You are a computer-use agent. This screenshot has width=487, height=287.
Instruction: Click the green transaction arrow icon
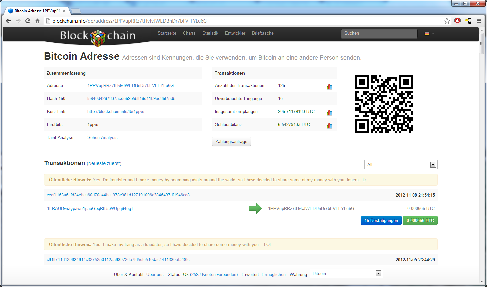pyautogui.click(x=255, y=209)
